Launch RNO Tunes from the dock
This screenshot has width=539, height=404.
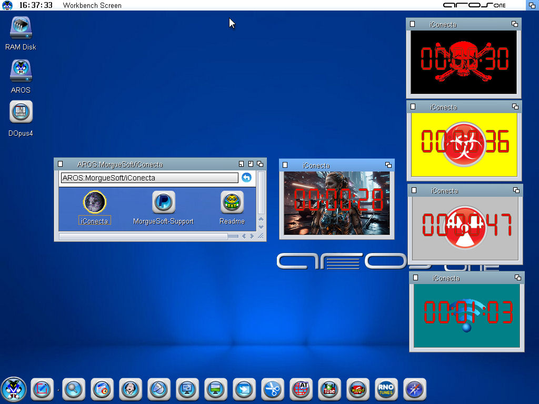pyautogui.click(x=386, y=389)
